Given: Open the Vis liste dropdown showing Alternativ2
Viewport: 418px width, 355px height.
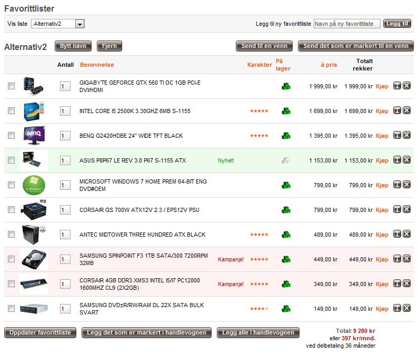Looking at the screenshot, I should (x=58, y=24).
